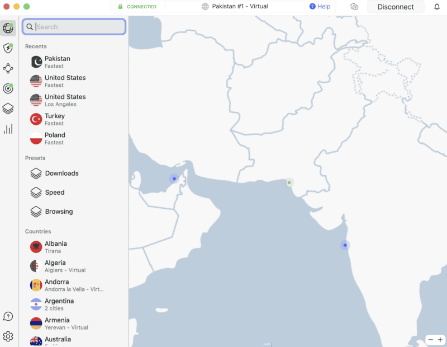Open the Help link
Screen dimensions: 447x347
[320, 7]
